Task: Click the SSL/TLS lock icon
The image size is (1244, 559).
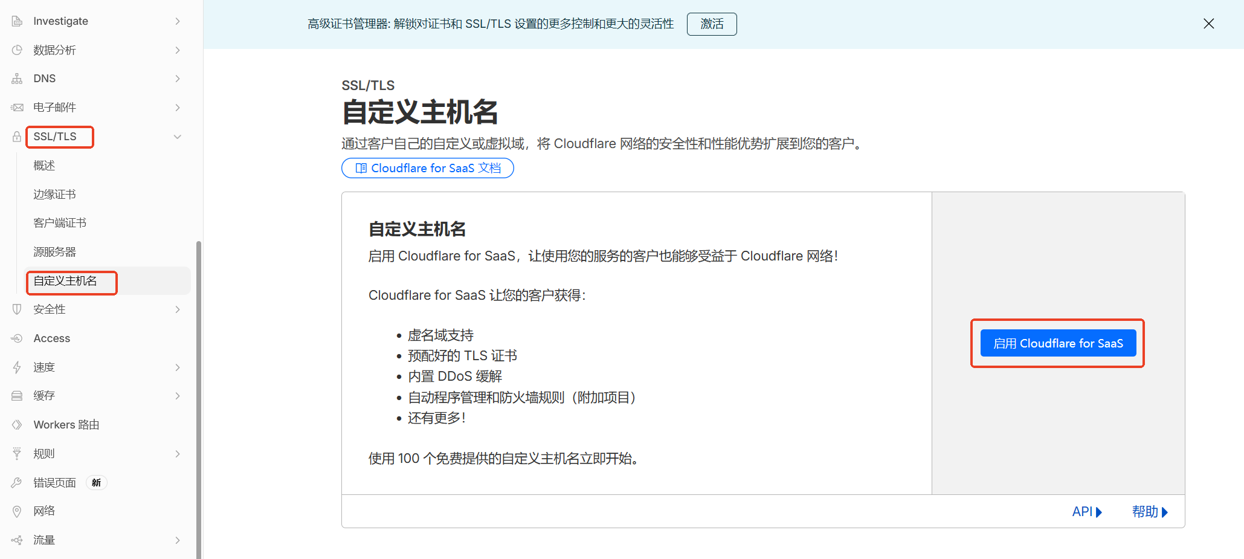Action: (x=17, y=137)
